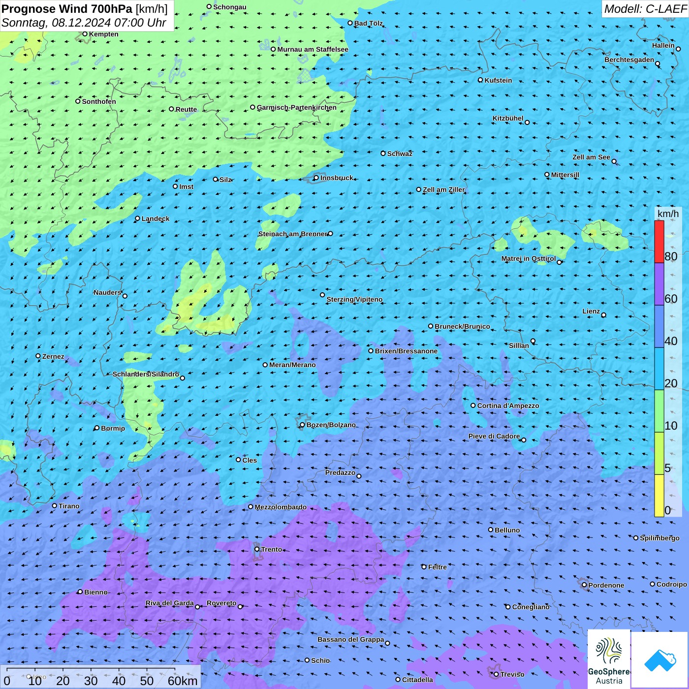
Task: Click the Sonthofen label
Action: coord(99,101)
